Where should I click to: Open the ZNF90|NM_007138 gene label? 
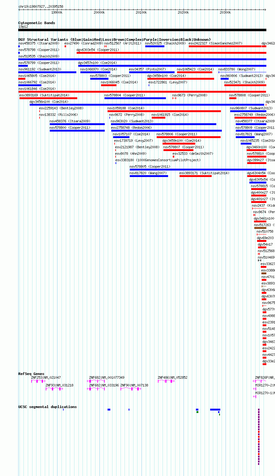[134, 385]
